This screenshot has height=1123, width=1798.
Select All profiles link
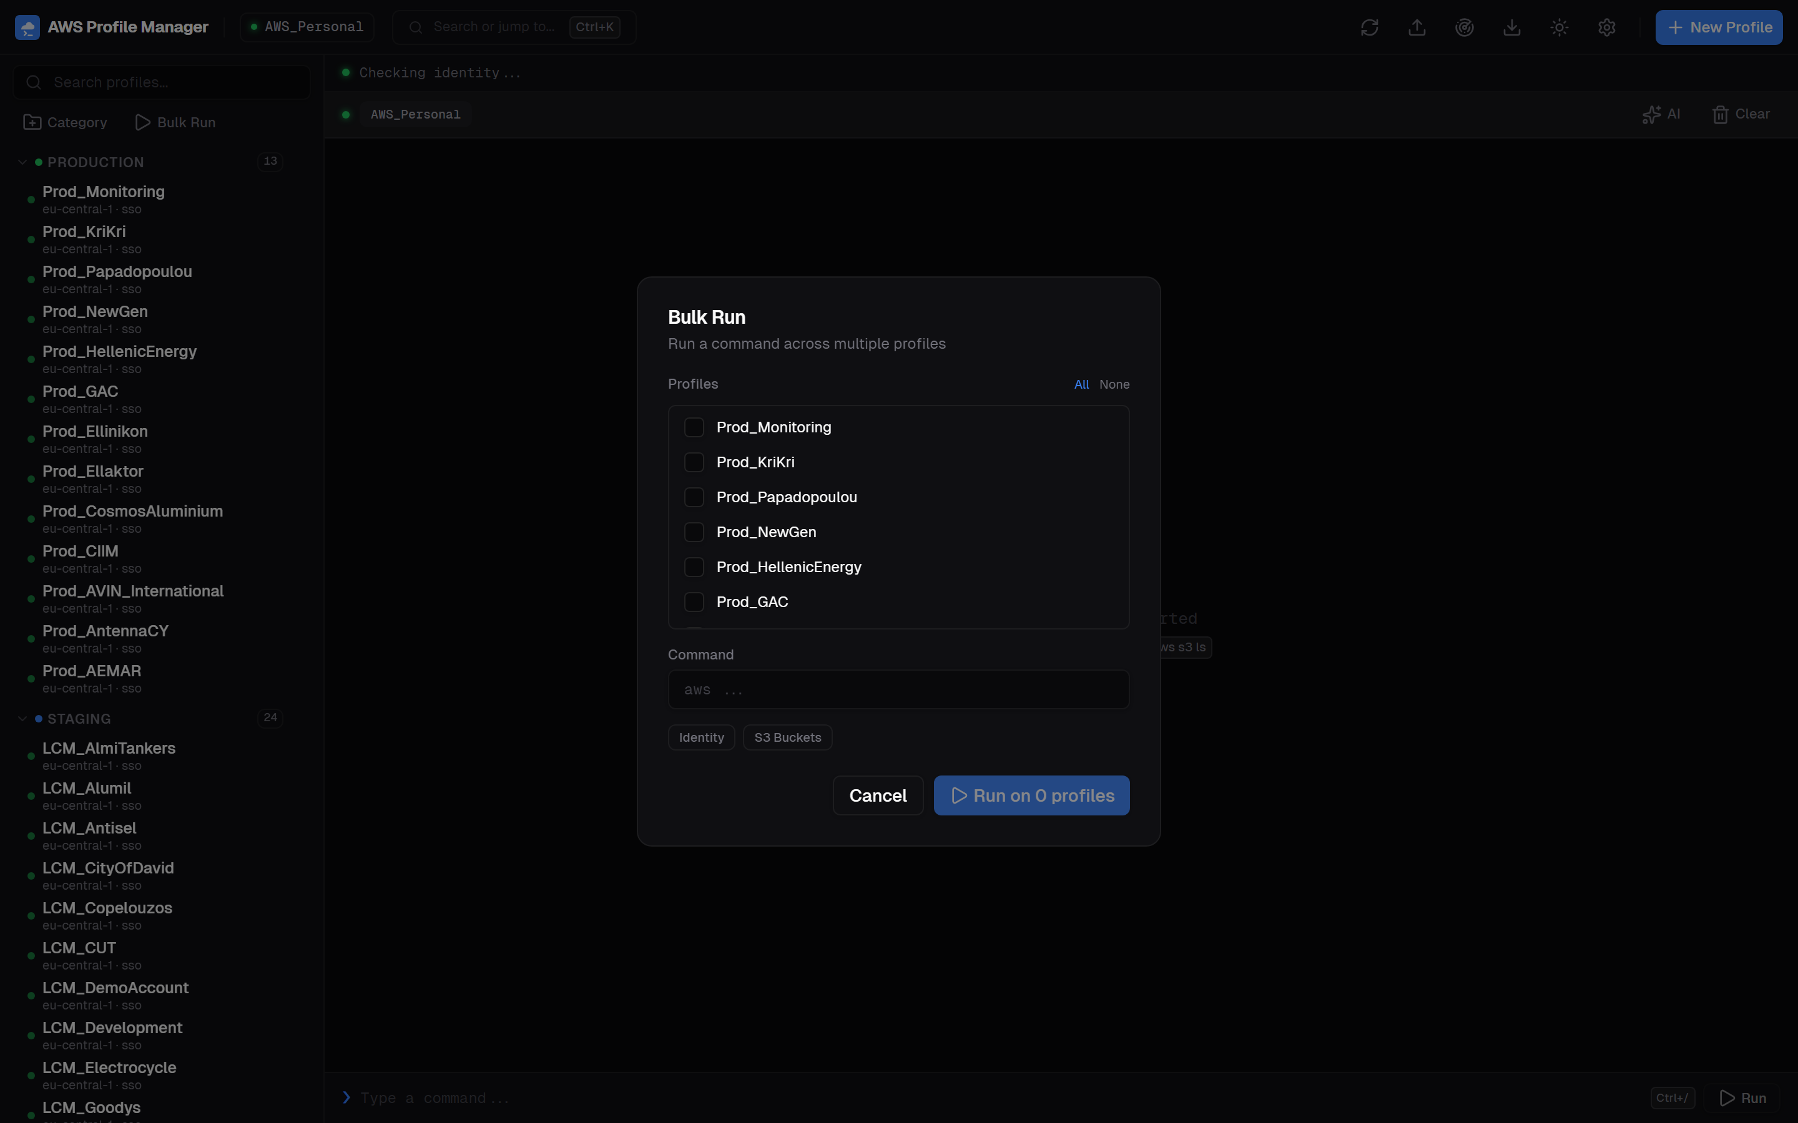pos(1081,384)
